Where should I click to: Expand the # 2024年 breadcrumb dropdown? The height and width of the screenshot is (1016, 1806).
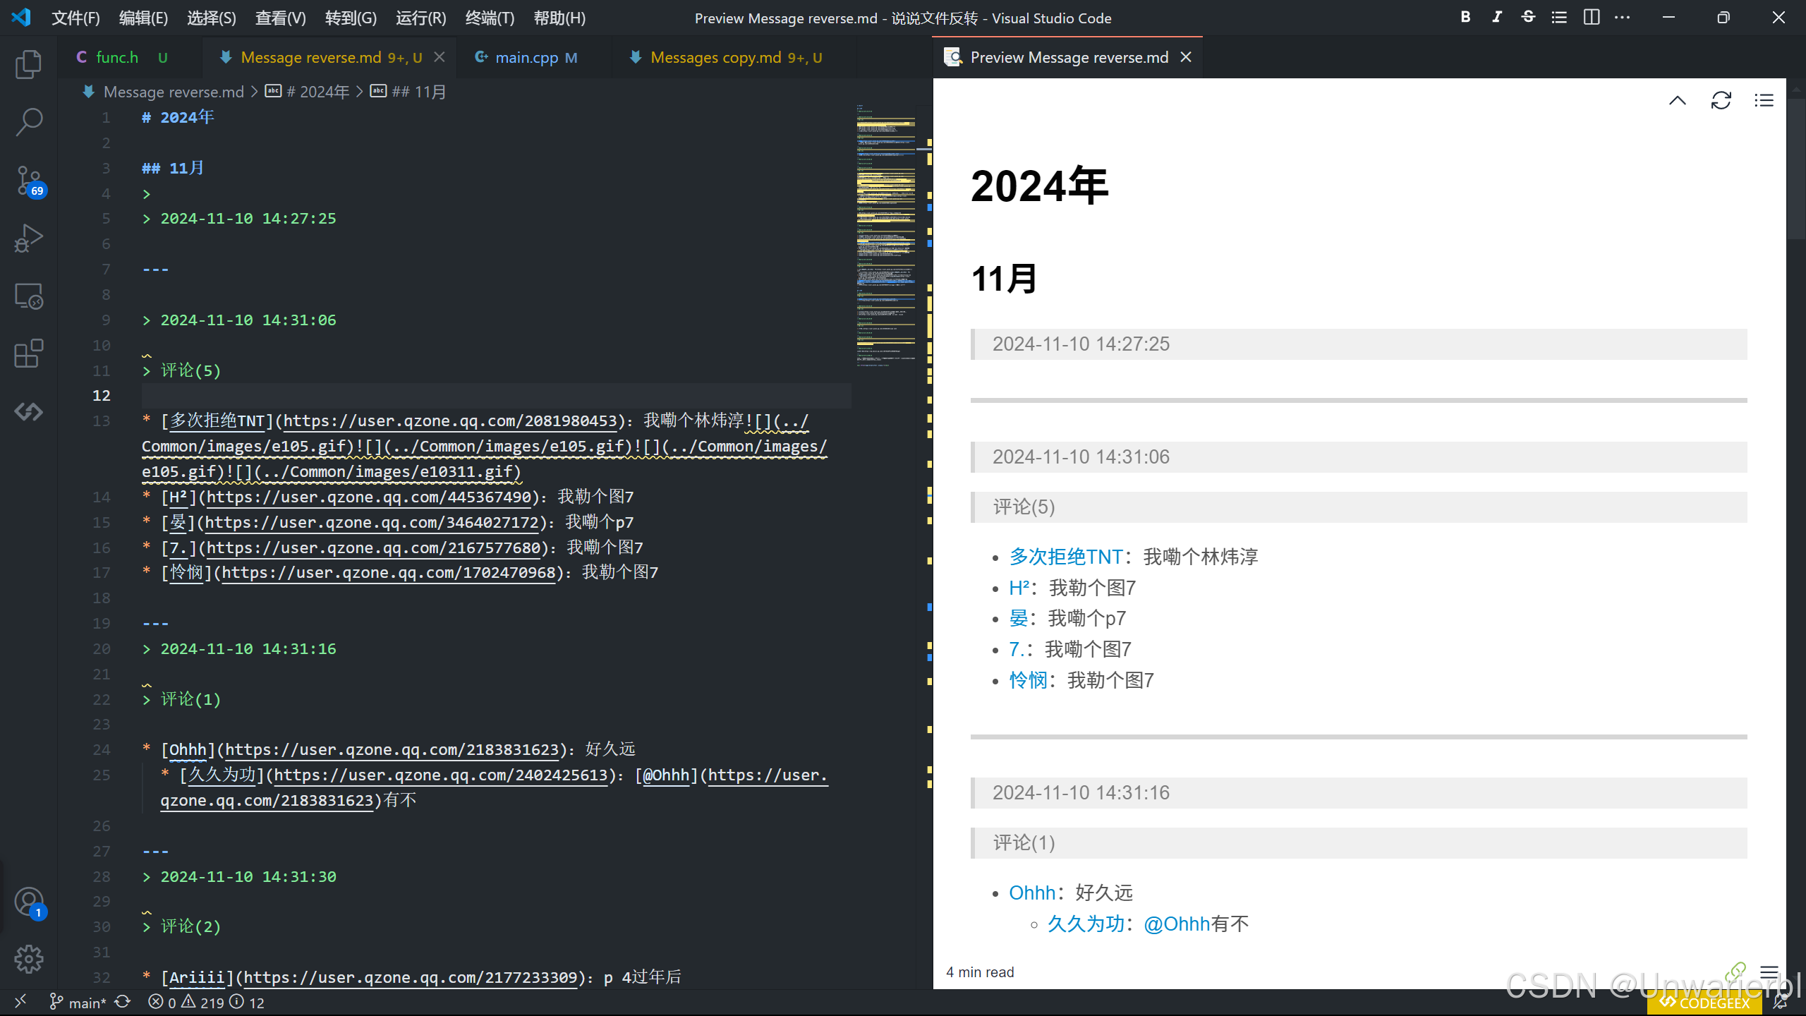pyautogui.click(x=317, y=92)
